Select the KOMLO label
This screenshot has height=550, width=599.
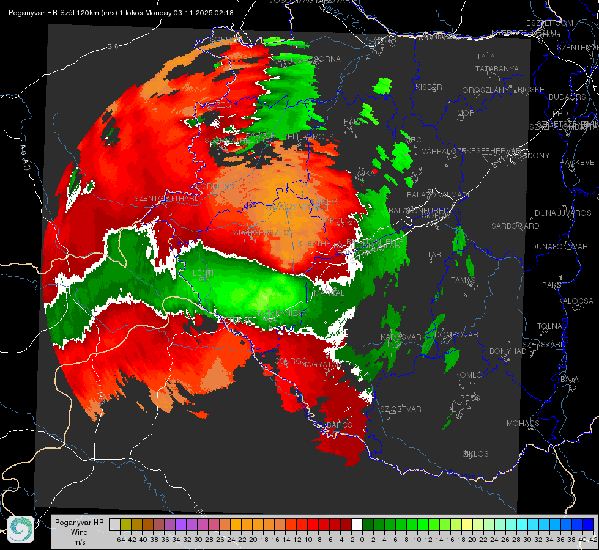coord(469,375)
